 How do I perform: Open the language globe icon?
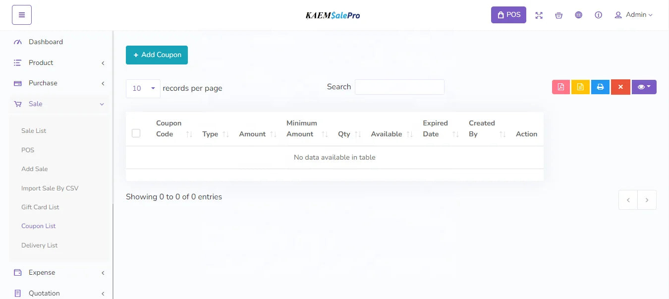(x=579, y=15)
